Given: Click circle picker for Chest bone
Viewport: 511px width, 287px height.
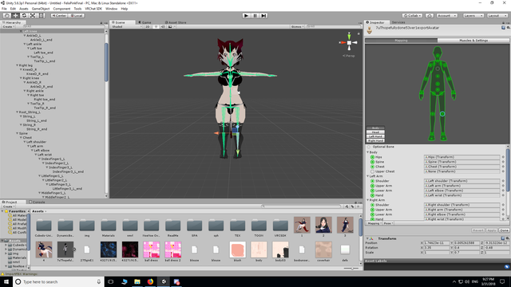Looking at the screenshot, I should coord(503,167).
